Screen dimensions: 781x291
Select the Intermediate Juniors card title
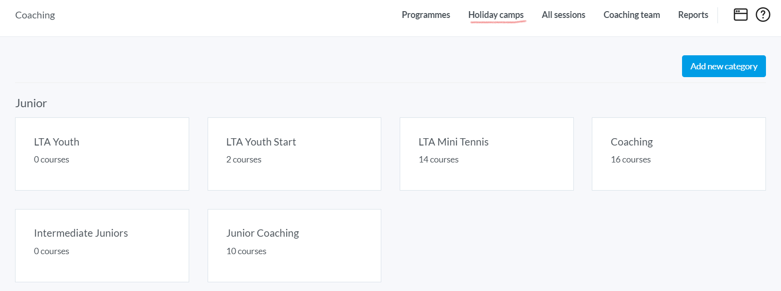coord(81,233)
